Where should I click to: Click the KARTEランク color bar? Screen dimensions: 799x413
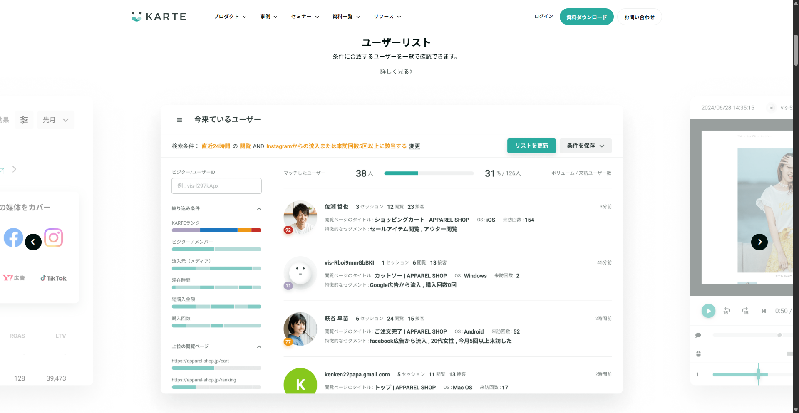[x=216, y=230]
